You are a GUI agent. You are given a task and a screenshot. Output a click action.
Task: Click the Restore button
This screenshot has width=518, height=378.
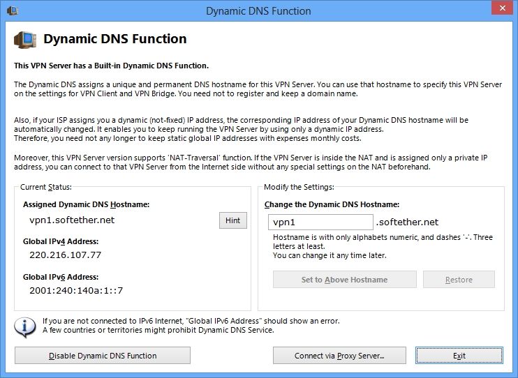click(x=459, y=280)
